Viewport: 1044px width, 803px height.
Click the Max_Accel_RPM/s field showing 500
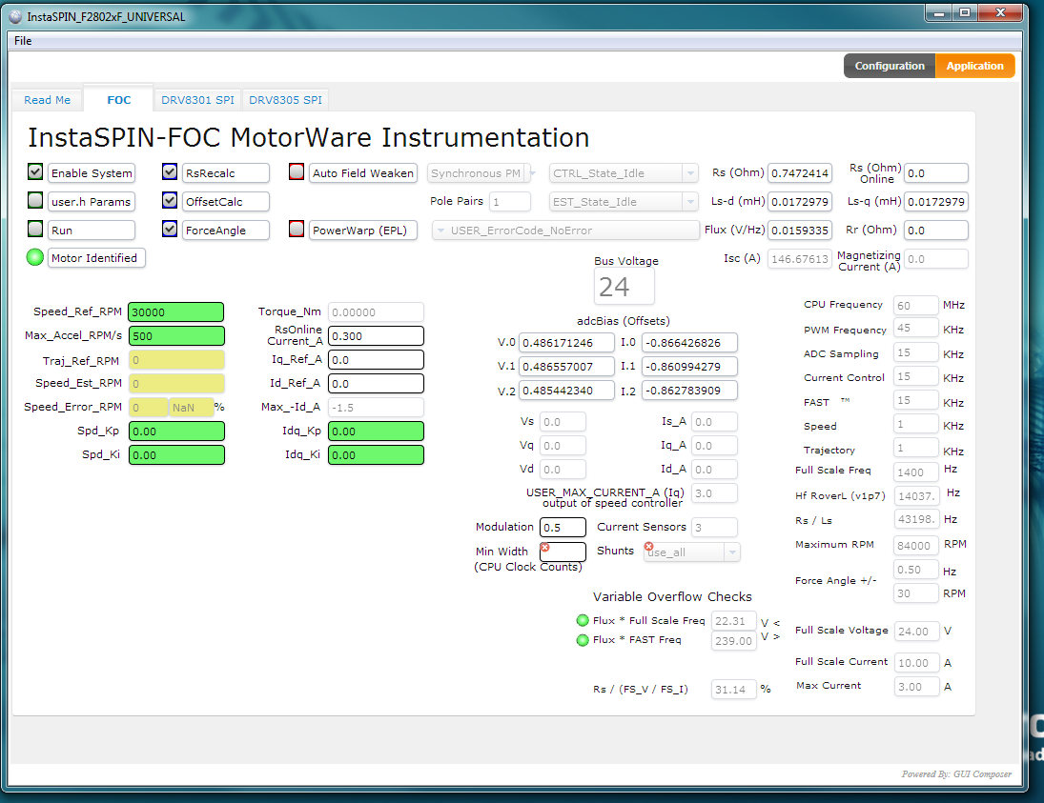click(x=176, y=336)
